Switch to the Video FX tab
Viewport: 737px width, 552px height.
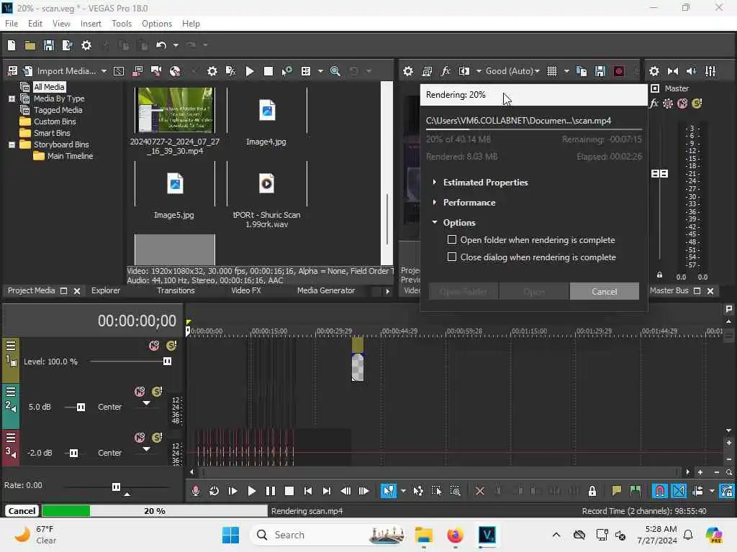[x=246, y=291]
